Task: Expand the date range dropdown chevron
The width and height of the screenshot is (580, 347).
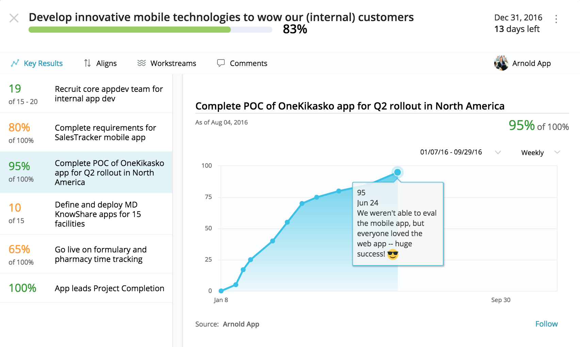Action: (x=498, y=152)
